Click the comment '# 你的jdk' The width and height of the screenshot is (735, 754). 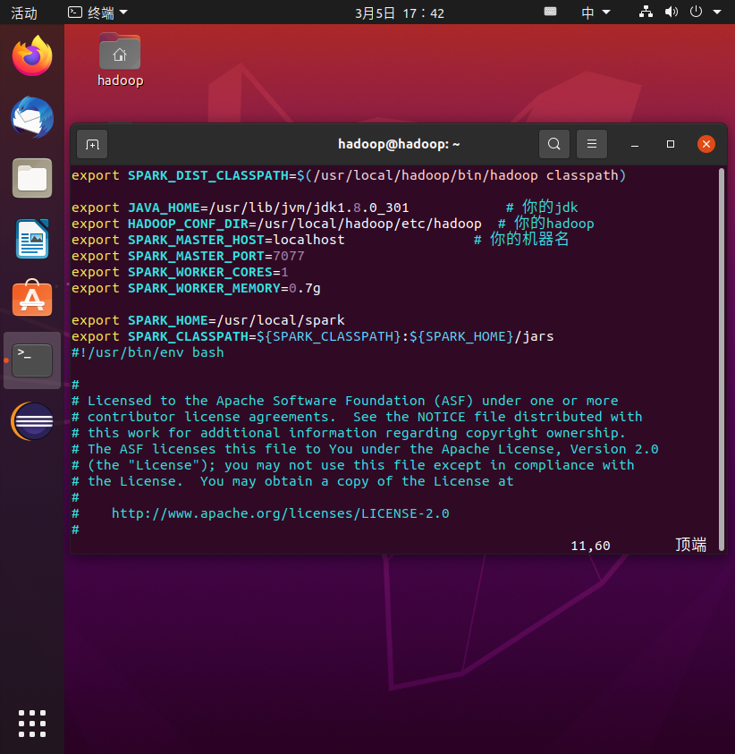click(542, 208)
